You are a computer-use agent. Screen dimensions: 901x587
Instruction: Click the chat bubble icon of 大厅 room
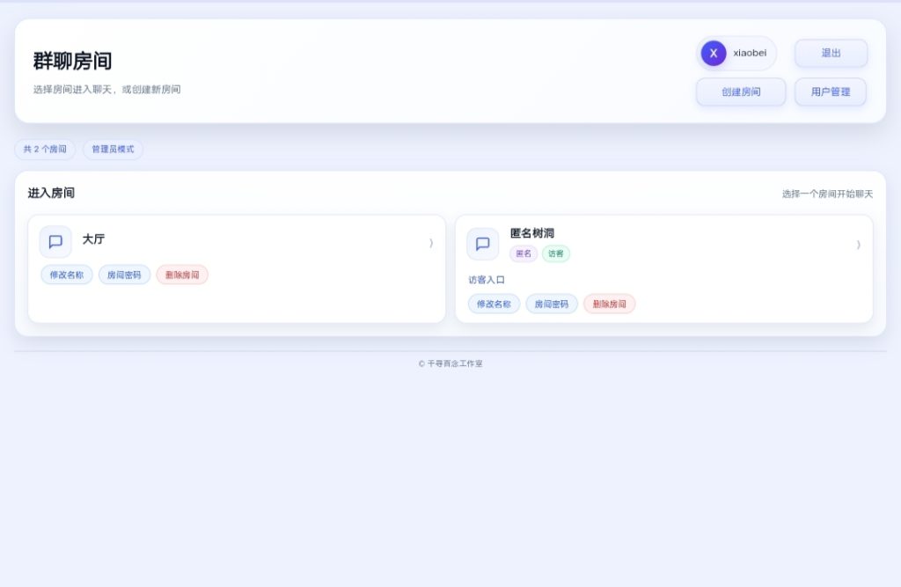(55, 241)
